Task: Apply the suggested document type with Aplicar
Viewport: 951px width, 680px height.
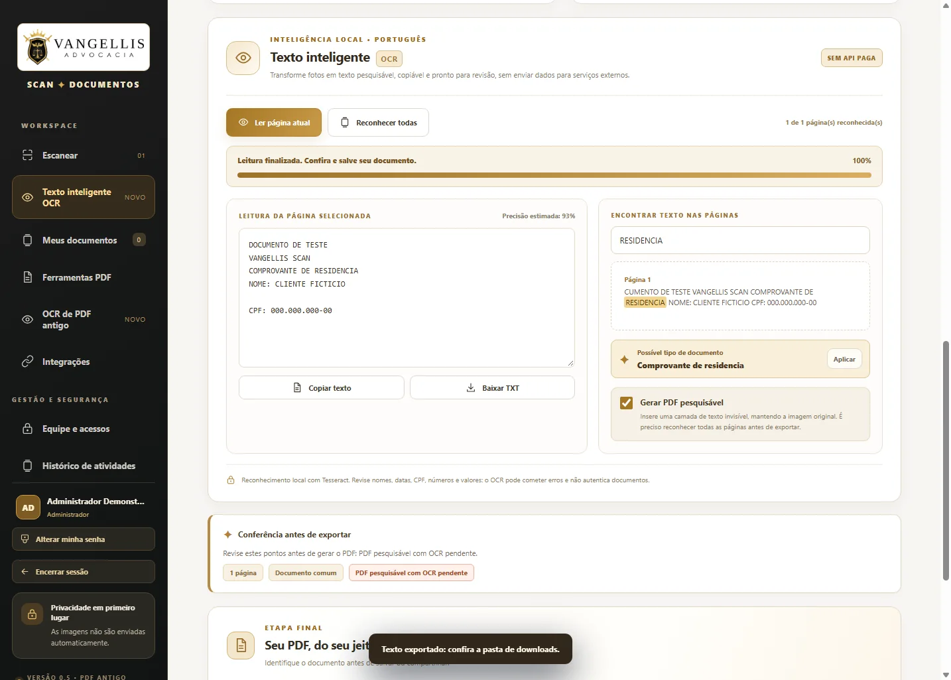Action: pyautogui.click(x=844, y=360)
